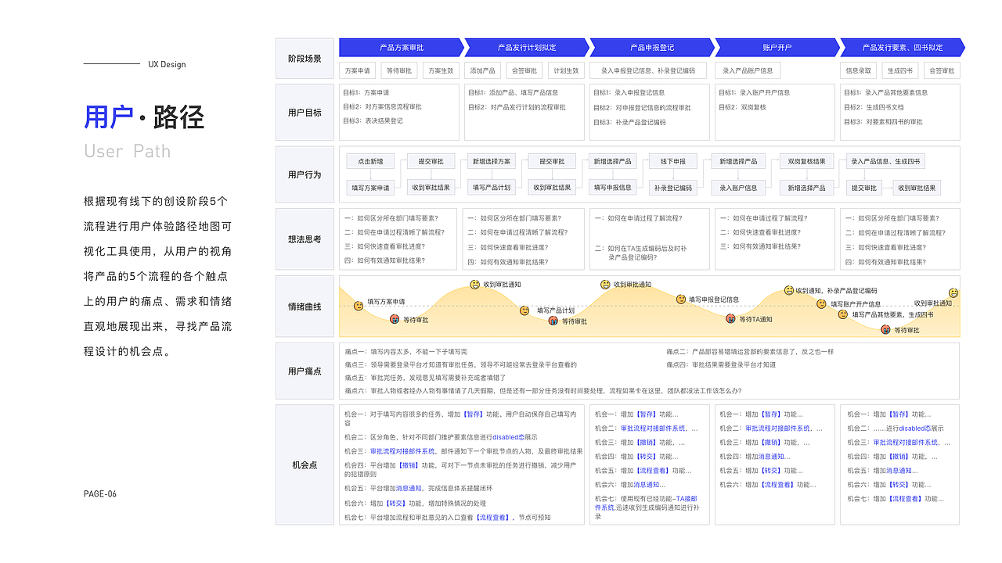The image size is (1002, 563).
Task: Click the happy emoji beside 收到通知、补录产品登记编码
Action: click(x=789, y=290)
